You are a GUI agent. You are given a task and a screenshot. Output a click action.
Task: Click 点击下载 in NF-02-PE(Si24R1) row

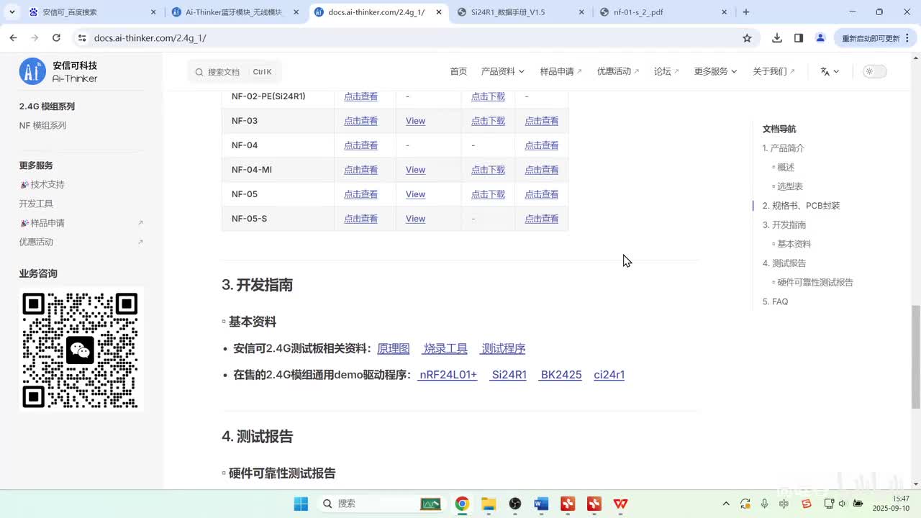point(488,96)
